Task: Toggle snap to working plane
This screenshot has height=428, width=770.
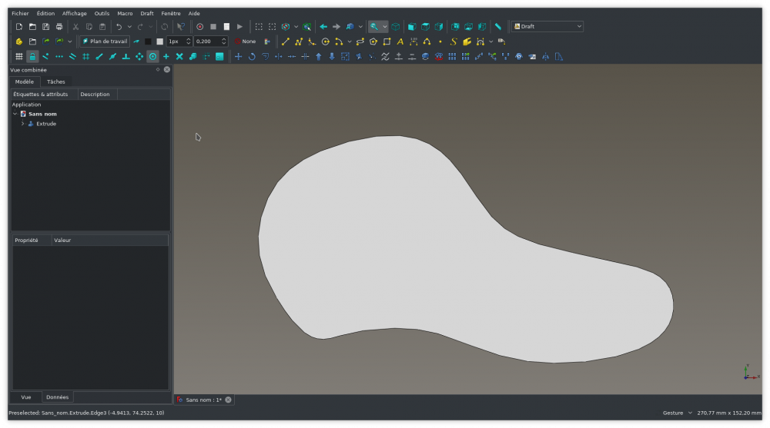Action: pos(219,56)
